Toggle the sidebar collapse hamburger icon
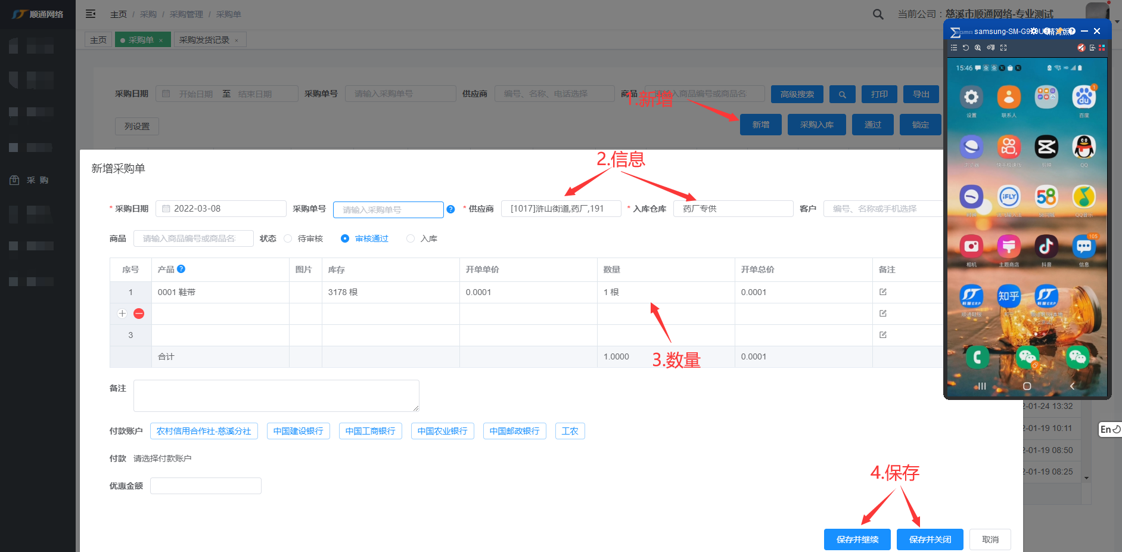The width and height of the screenshot is (1122, 552). [x=91, y=14]
